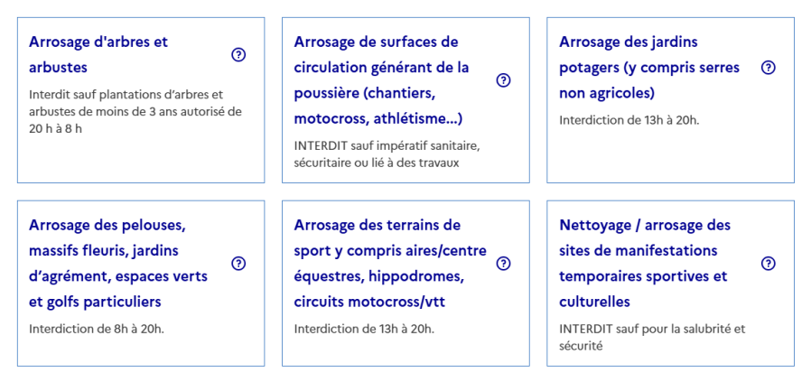Click 'Interdiction de 13h à 20h' under terrains de sport
Screen dimensions: 811x382
point(364,329)
